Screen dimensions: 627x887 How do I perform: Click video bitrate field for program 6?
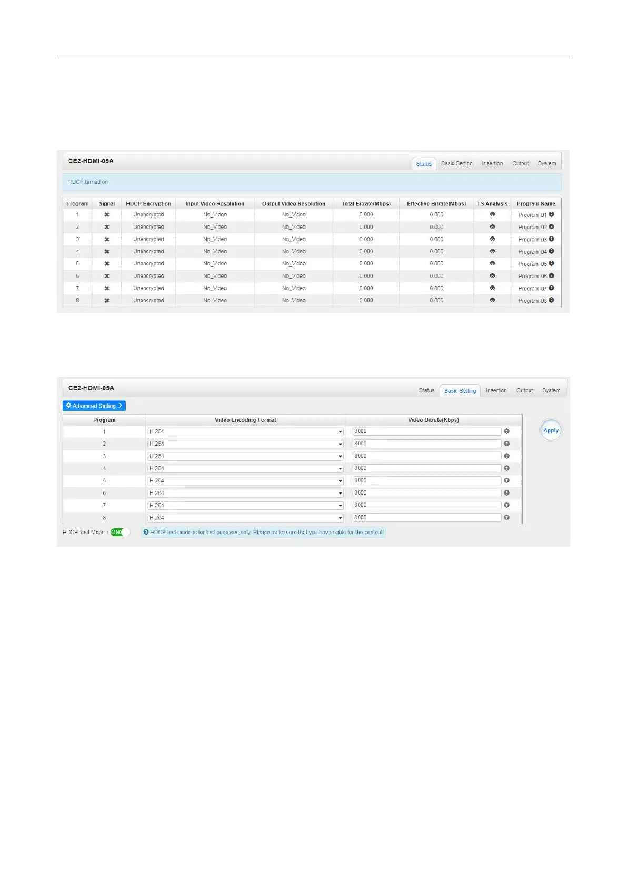427,493
